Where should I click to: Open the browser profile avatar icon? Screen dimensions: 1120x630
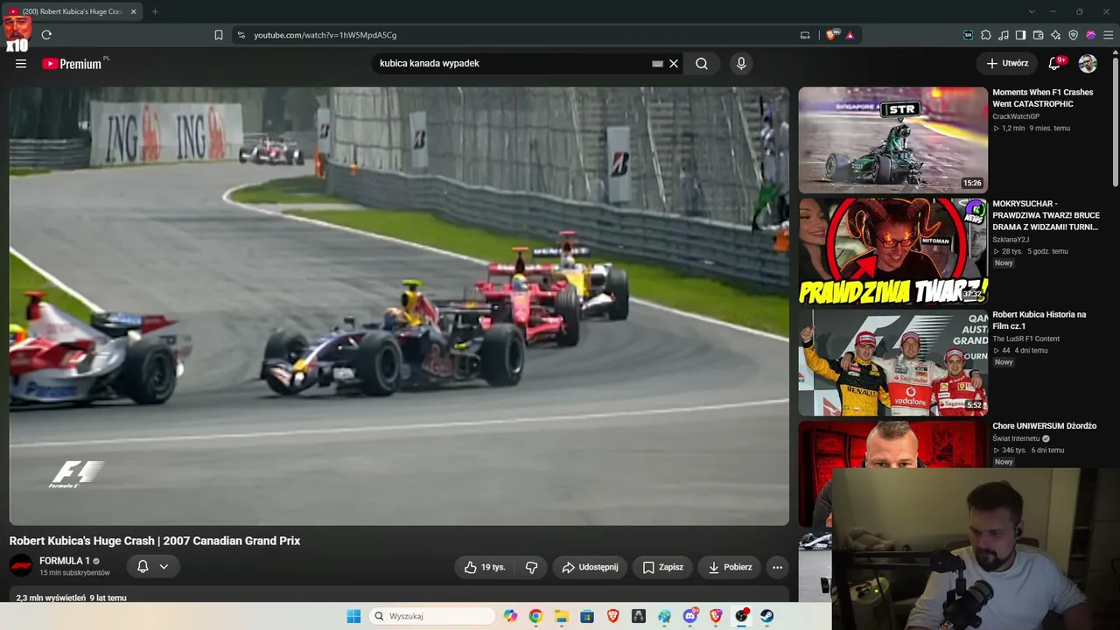coord(1091,35)
